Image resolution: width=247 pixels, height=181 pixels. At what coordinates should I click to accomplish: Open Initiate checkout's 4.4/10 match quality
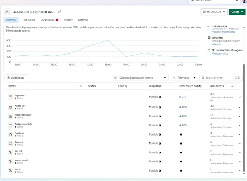point(183,116)
